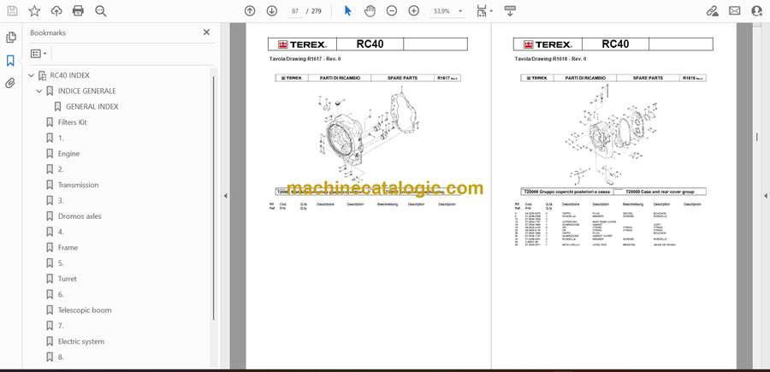
Task: Collapse left navigation pane arrow
Action: [225, 196]
